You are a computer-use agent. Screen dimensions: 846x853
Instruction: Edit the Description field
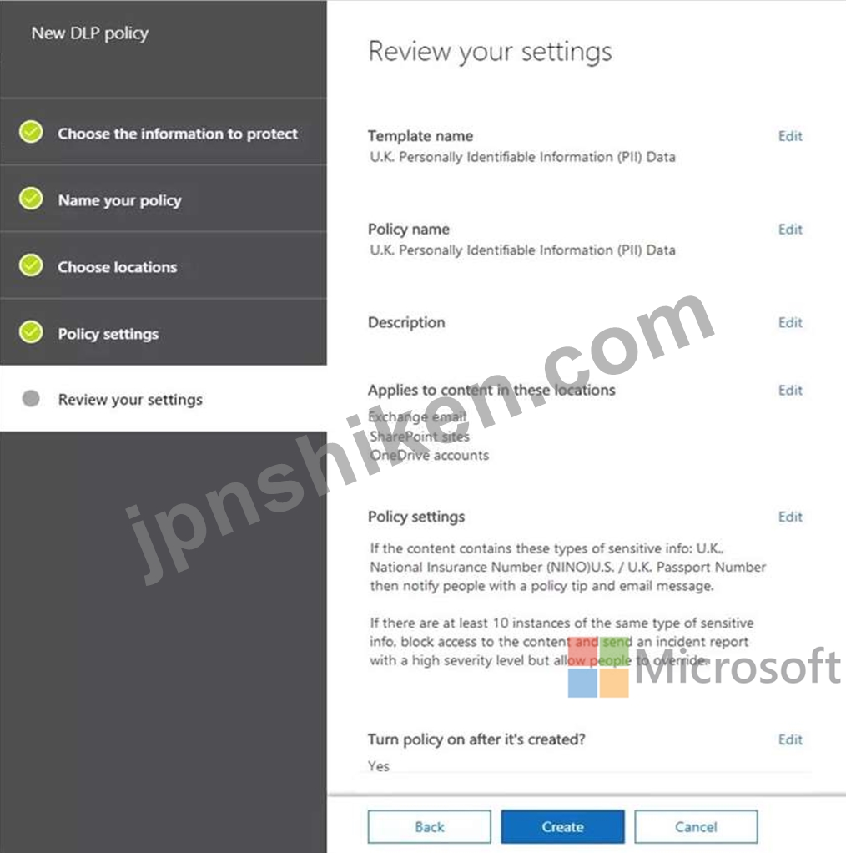pos(790,323)
